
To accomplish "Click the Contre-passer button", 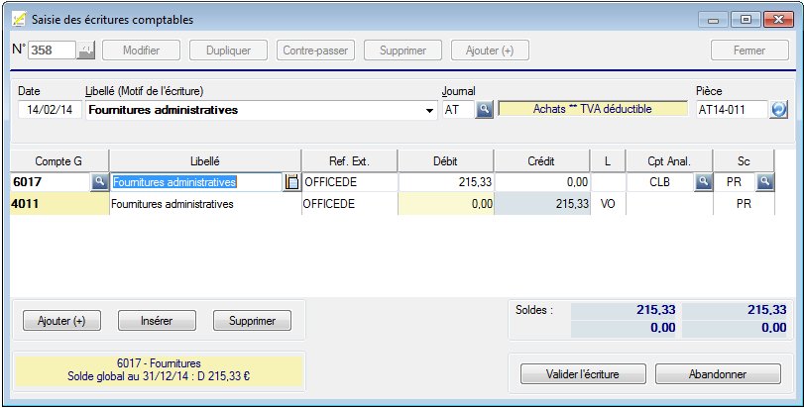I will [315, 51].
